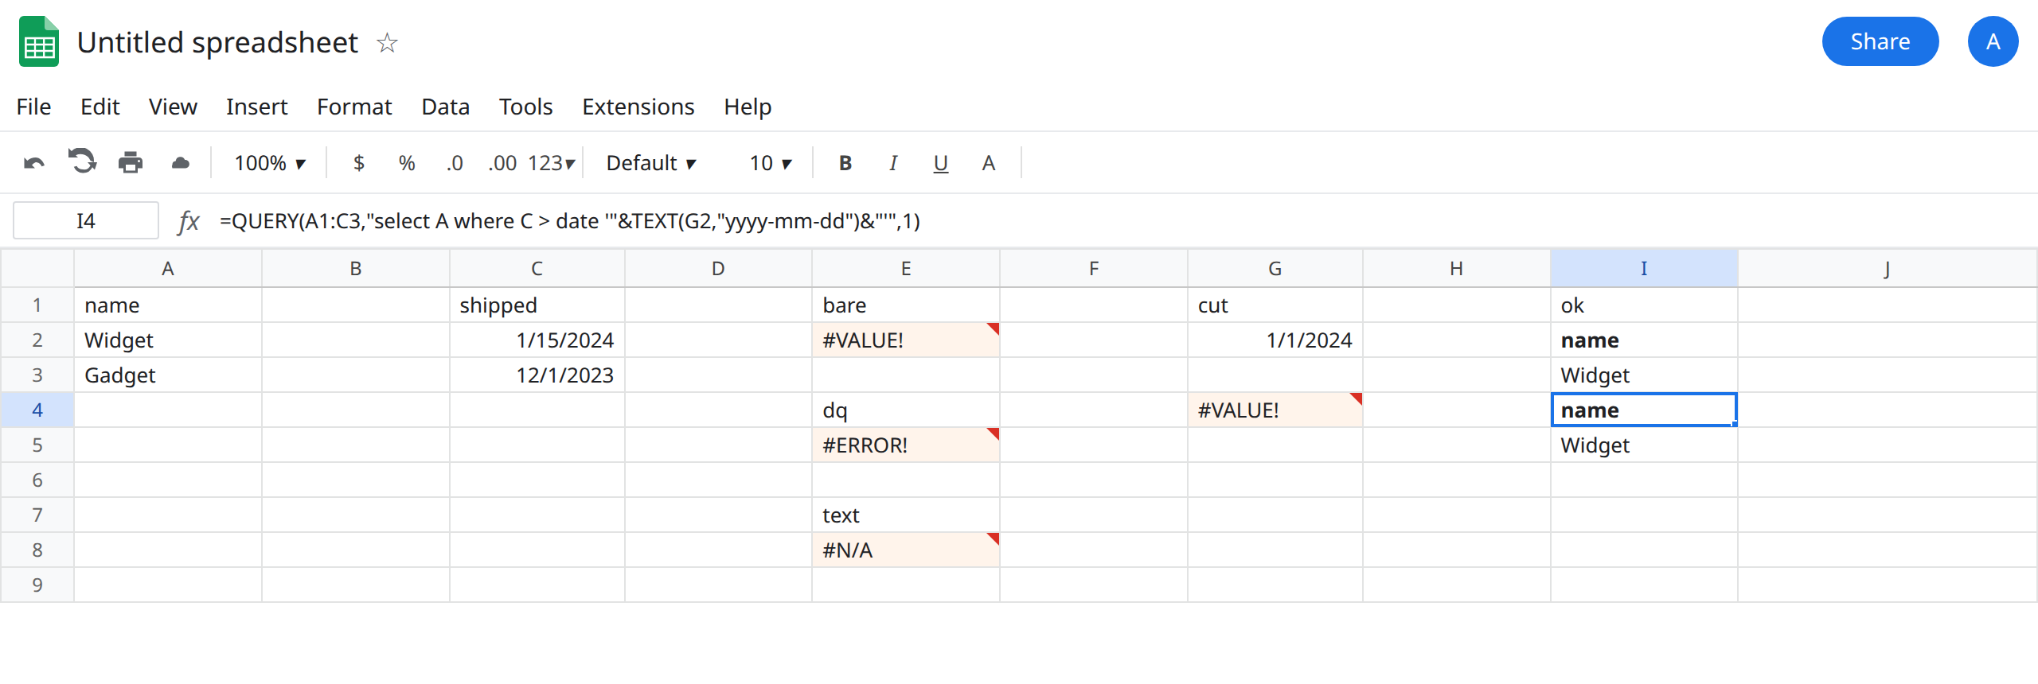Open the File menu
This screenshot has width=2038, height=684.
tap(33, 107)
